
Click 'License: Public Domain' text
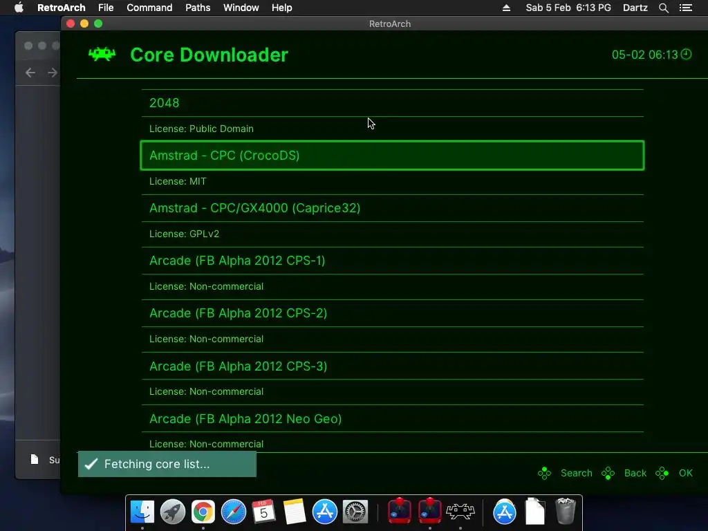point(201,129)
